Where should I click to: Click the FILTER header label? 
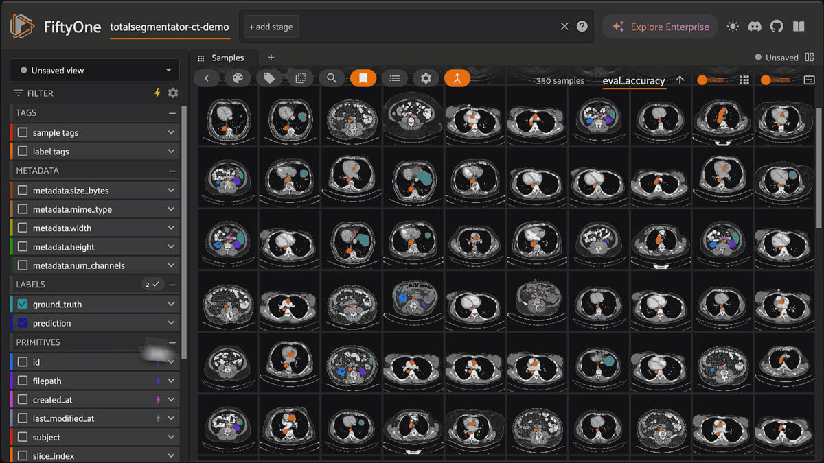tap(40, 93)
